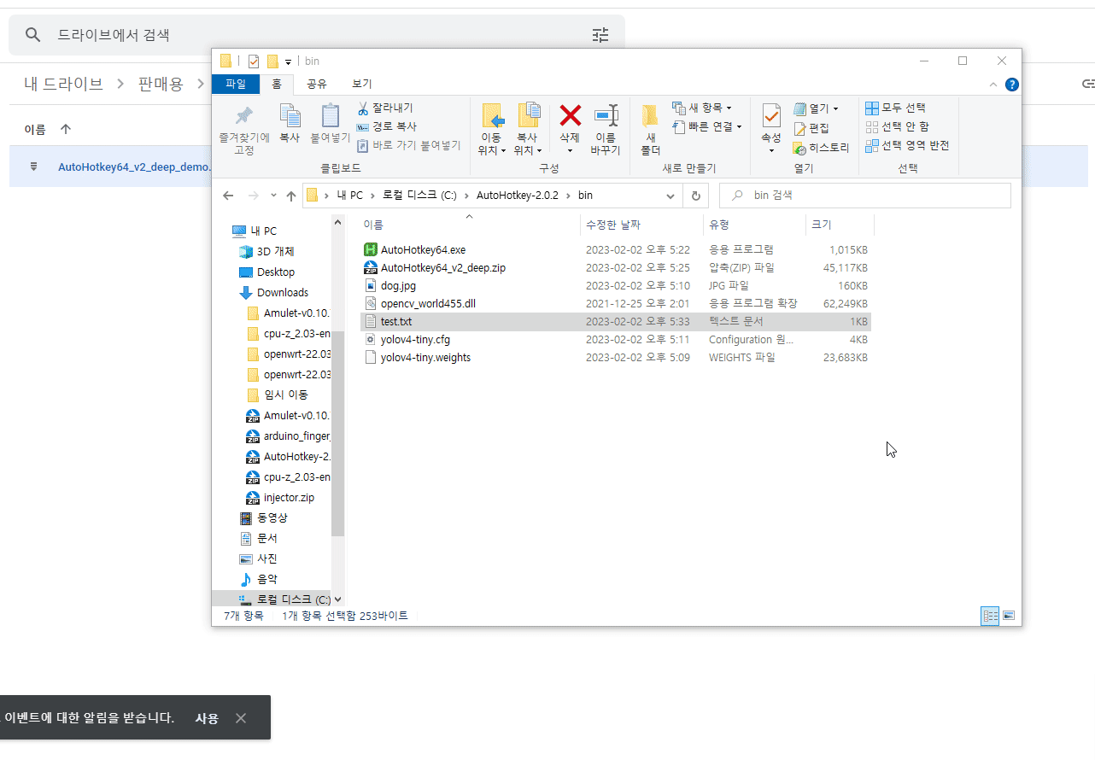Open the New item (새 항목) dropdown
The height and width of the screenshot is (760, 1095).
point(701,108)
